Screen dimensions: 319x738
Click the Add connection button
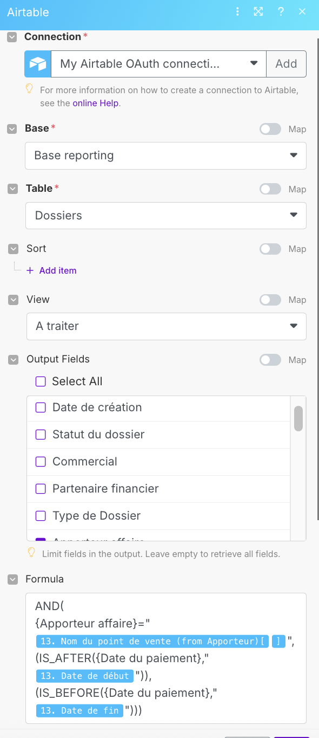[286, 64]
